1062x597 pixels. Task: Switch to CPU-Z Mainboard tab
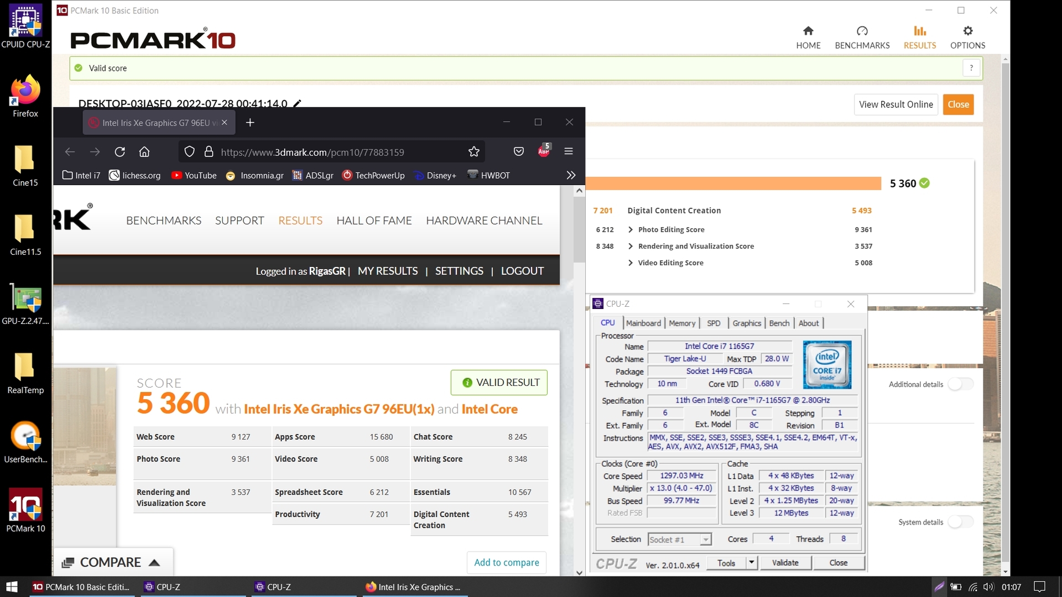(x=643, y=323)
